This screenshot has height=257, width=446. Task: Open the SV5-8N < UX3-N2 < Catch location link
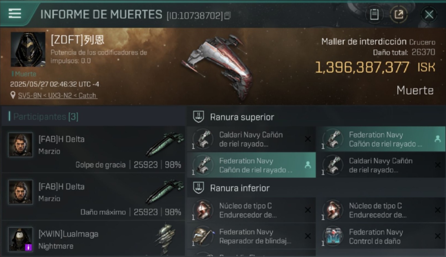pos(58,95)
